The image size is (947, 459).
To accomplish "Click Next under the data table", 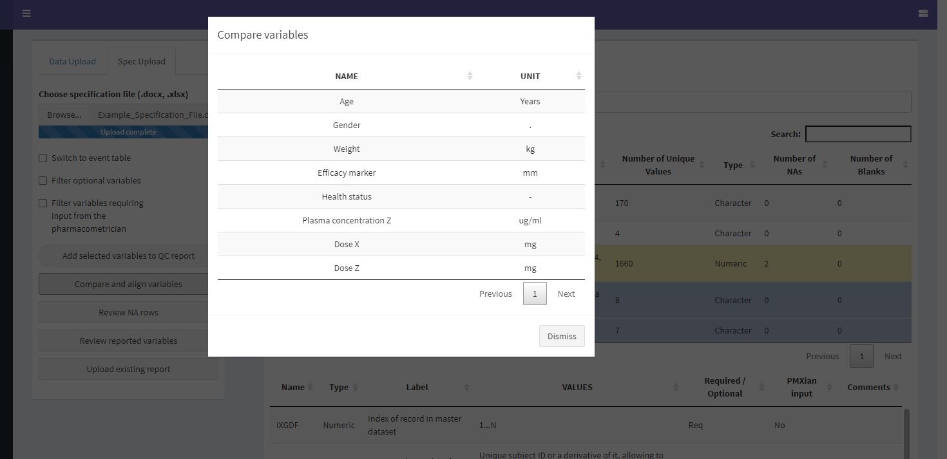I will click(x=893, y=356).
